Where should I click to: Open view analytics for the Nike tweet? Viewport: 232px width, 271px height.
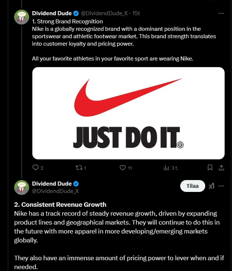tap(166, 168)
